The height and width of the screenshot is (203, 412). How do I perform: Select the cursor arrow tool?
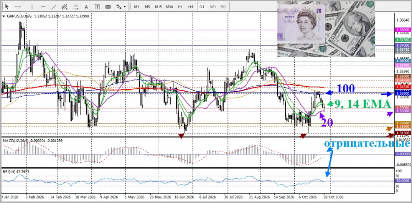tap(7, 6)
